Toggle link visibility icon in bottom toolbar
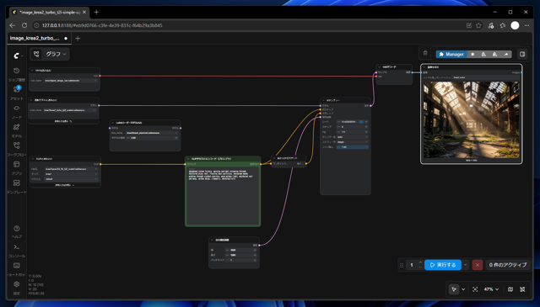 (x=522, y=289)
